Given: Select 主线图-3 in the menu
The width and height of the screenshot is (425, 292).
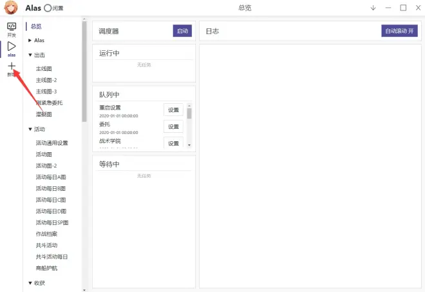Looking at the screenshot, I should pyautogui.click(x=46, y=92).
